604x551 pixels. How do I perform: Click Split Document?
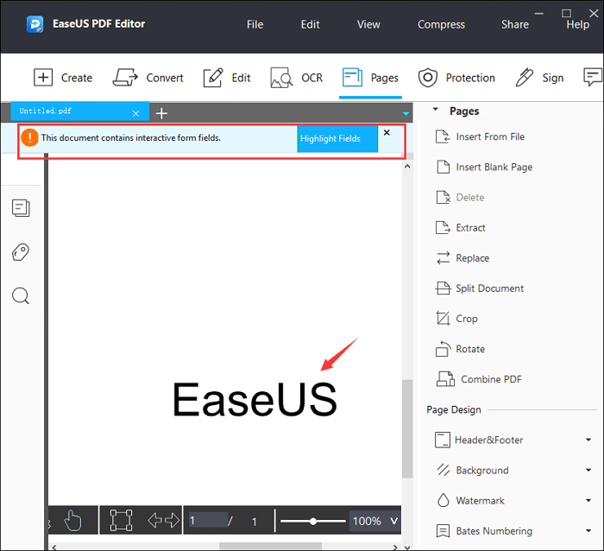click(x=480, y=288)
